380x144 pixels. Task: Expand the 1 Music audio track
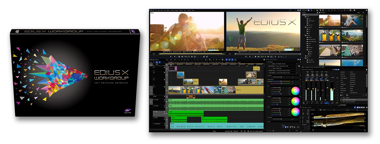(x=154, y=100)
